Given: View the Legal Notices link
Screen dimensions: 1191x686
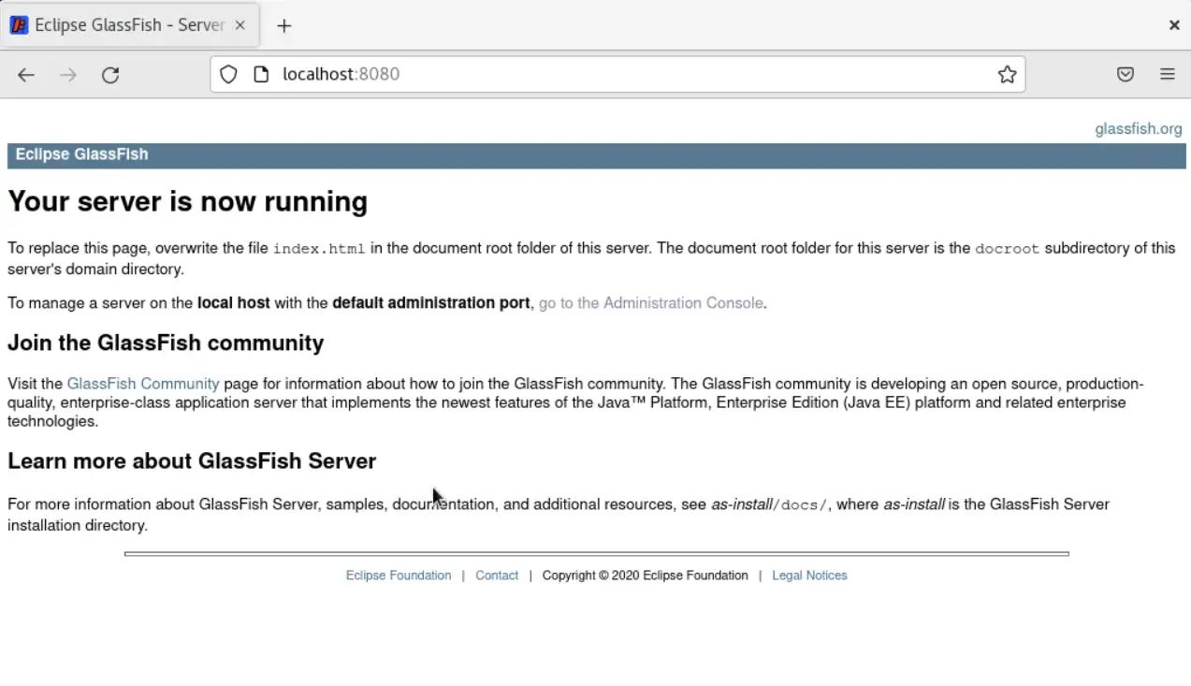Looking at the screenshot, I should click(x=808, y=575).
